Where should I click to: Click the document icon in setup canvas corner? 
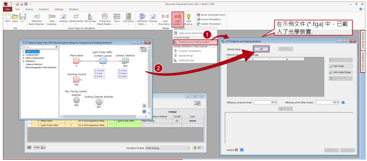coord(144,106)
